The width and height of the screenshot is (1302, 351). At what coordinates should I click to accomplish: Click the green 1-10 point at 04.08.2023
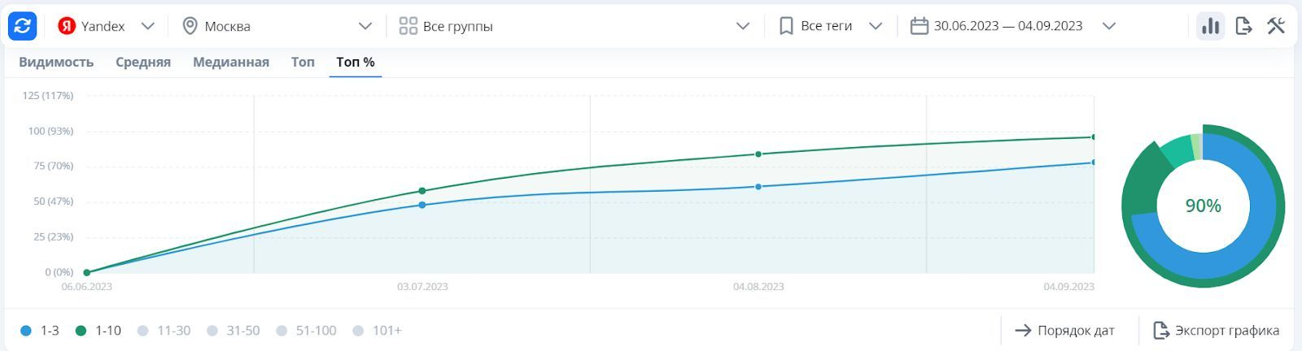[758, 154]
